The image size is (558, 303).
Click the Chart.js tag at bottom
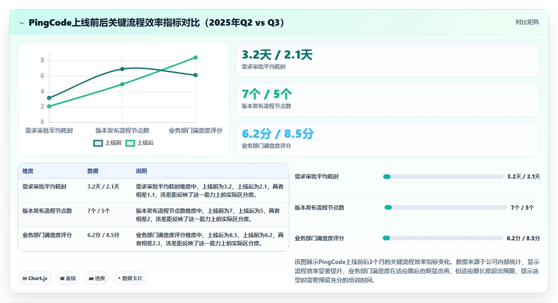click(x=35, y=278)
